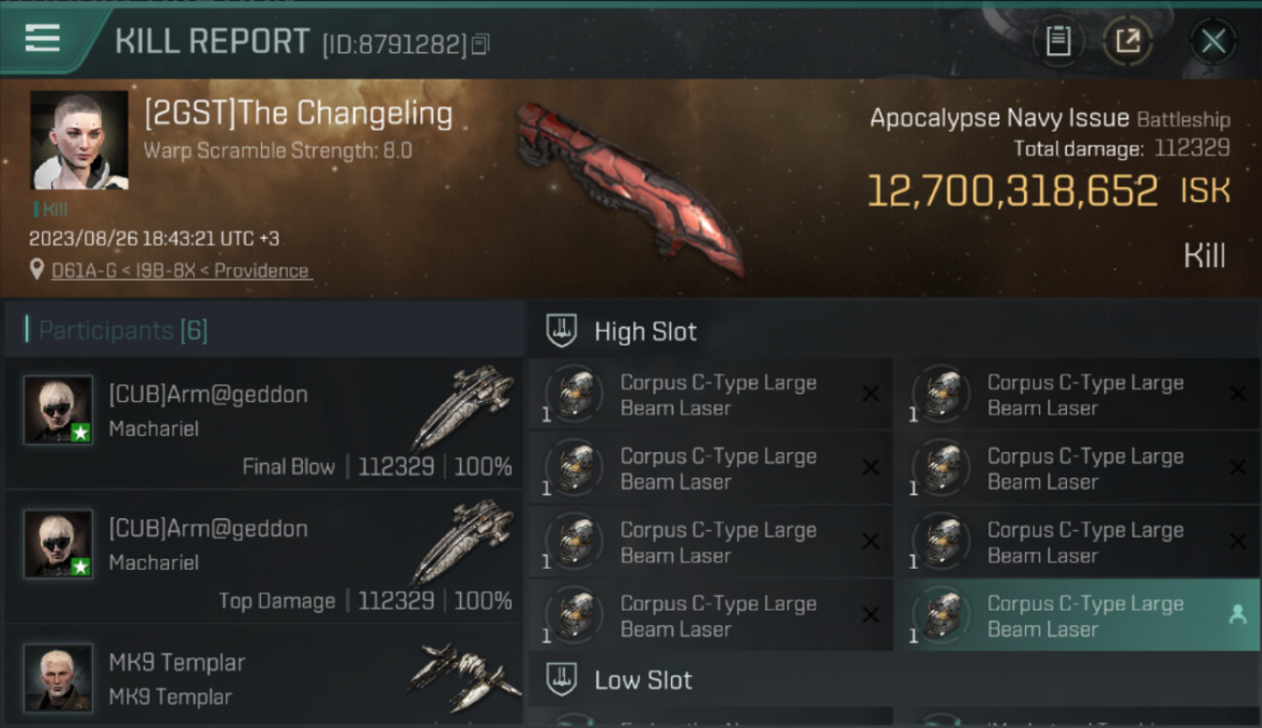Copy the kill report ID icon
Viewport: 1262px width, 728px height.
(x=480, y=44)
